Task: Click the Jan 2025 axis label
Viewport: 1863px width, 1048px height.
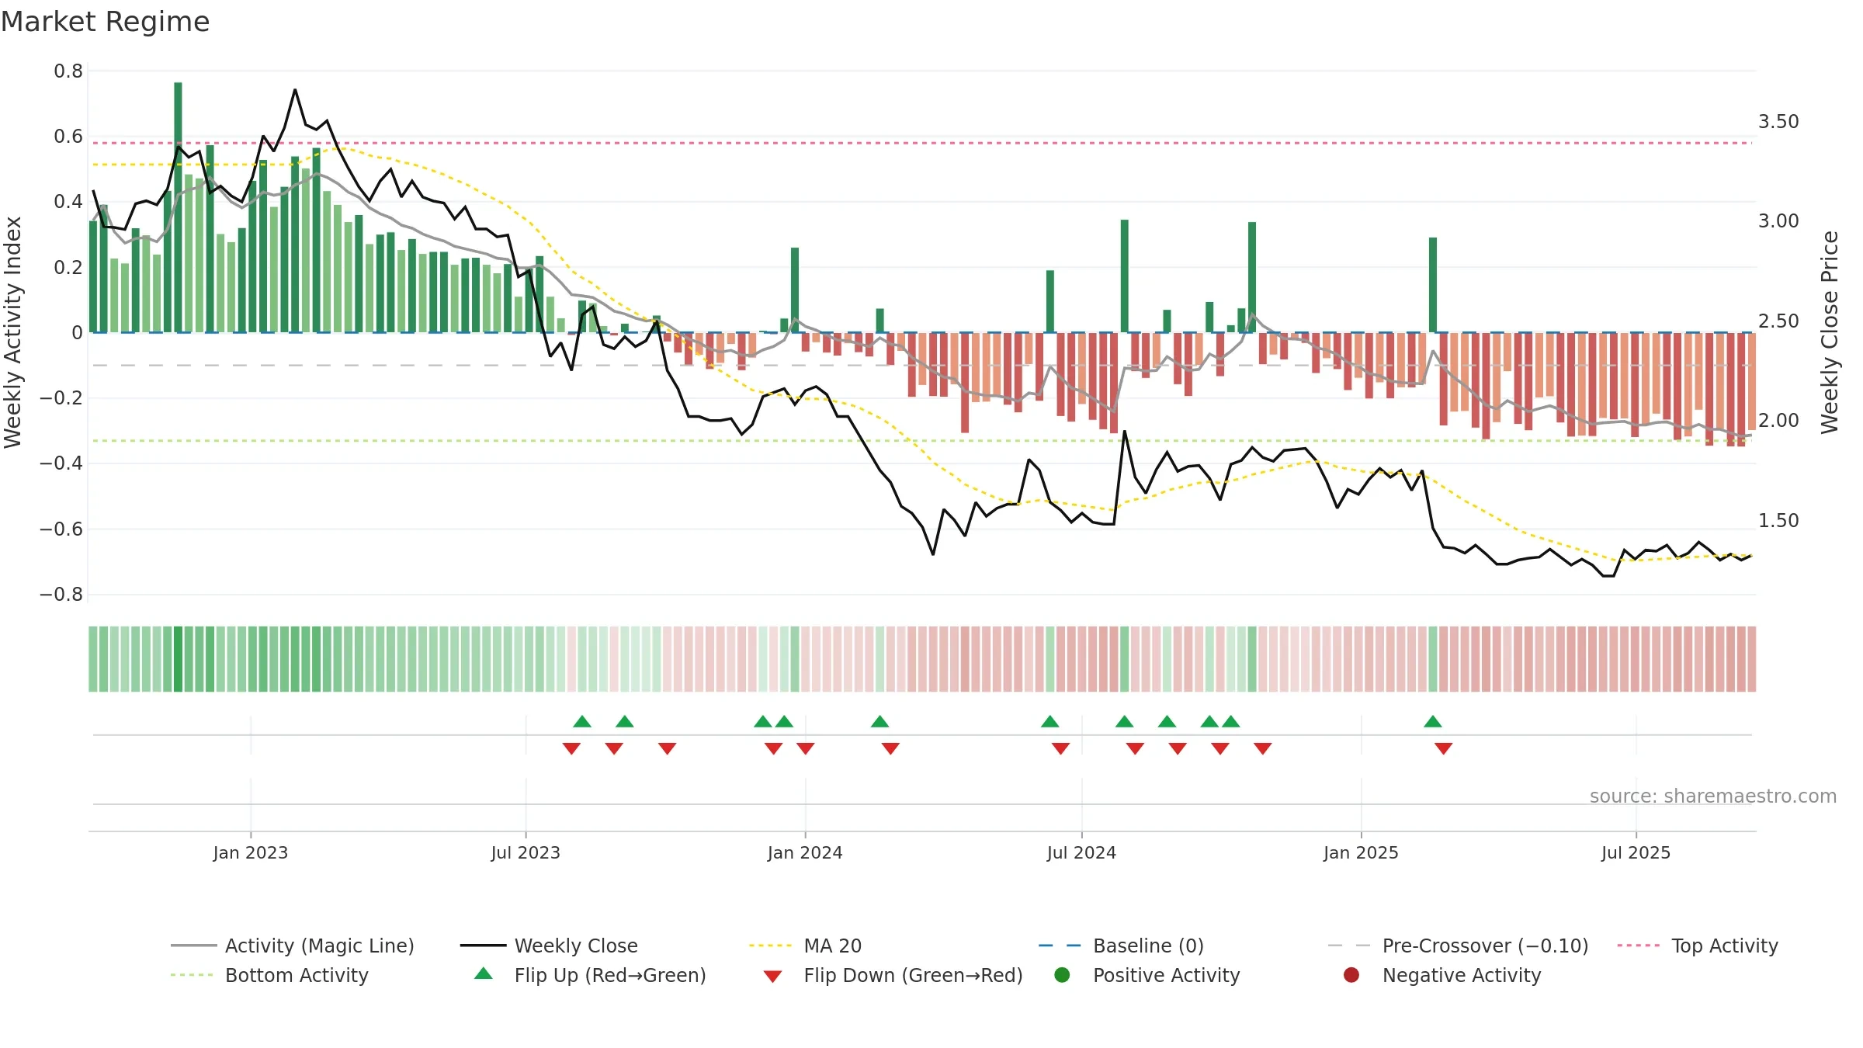Action: coord(1361,852)
